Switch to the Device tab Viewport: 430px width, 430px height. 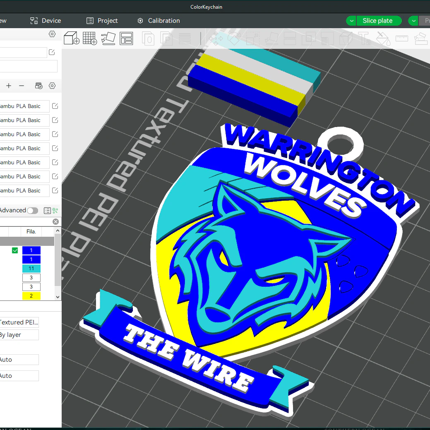pos(46,21)
